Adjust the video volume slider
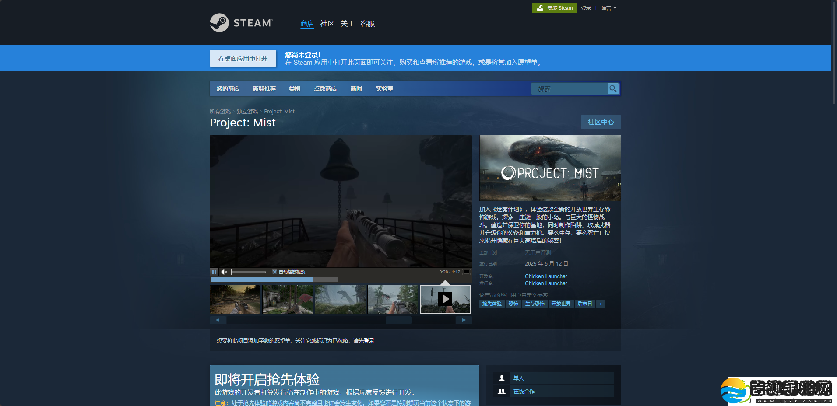 click(x=248, y=272)
